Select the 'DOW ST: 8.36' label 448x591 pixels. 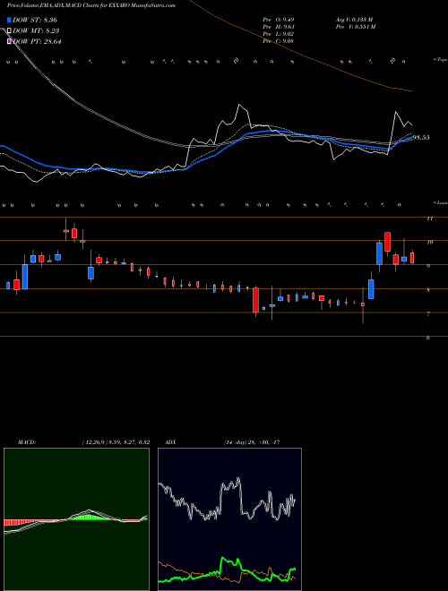click(35, 20)
